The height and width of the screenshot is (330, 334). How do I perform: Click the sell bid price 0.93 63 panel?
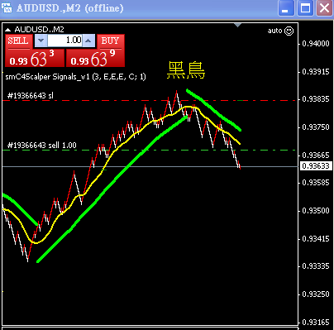pos(35,58)
